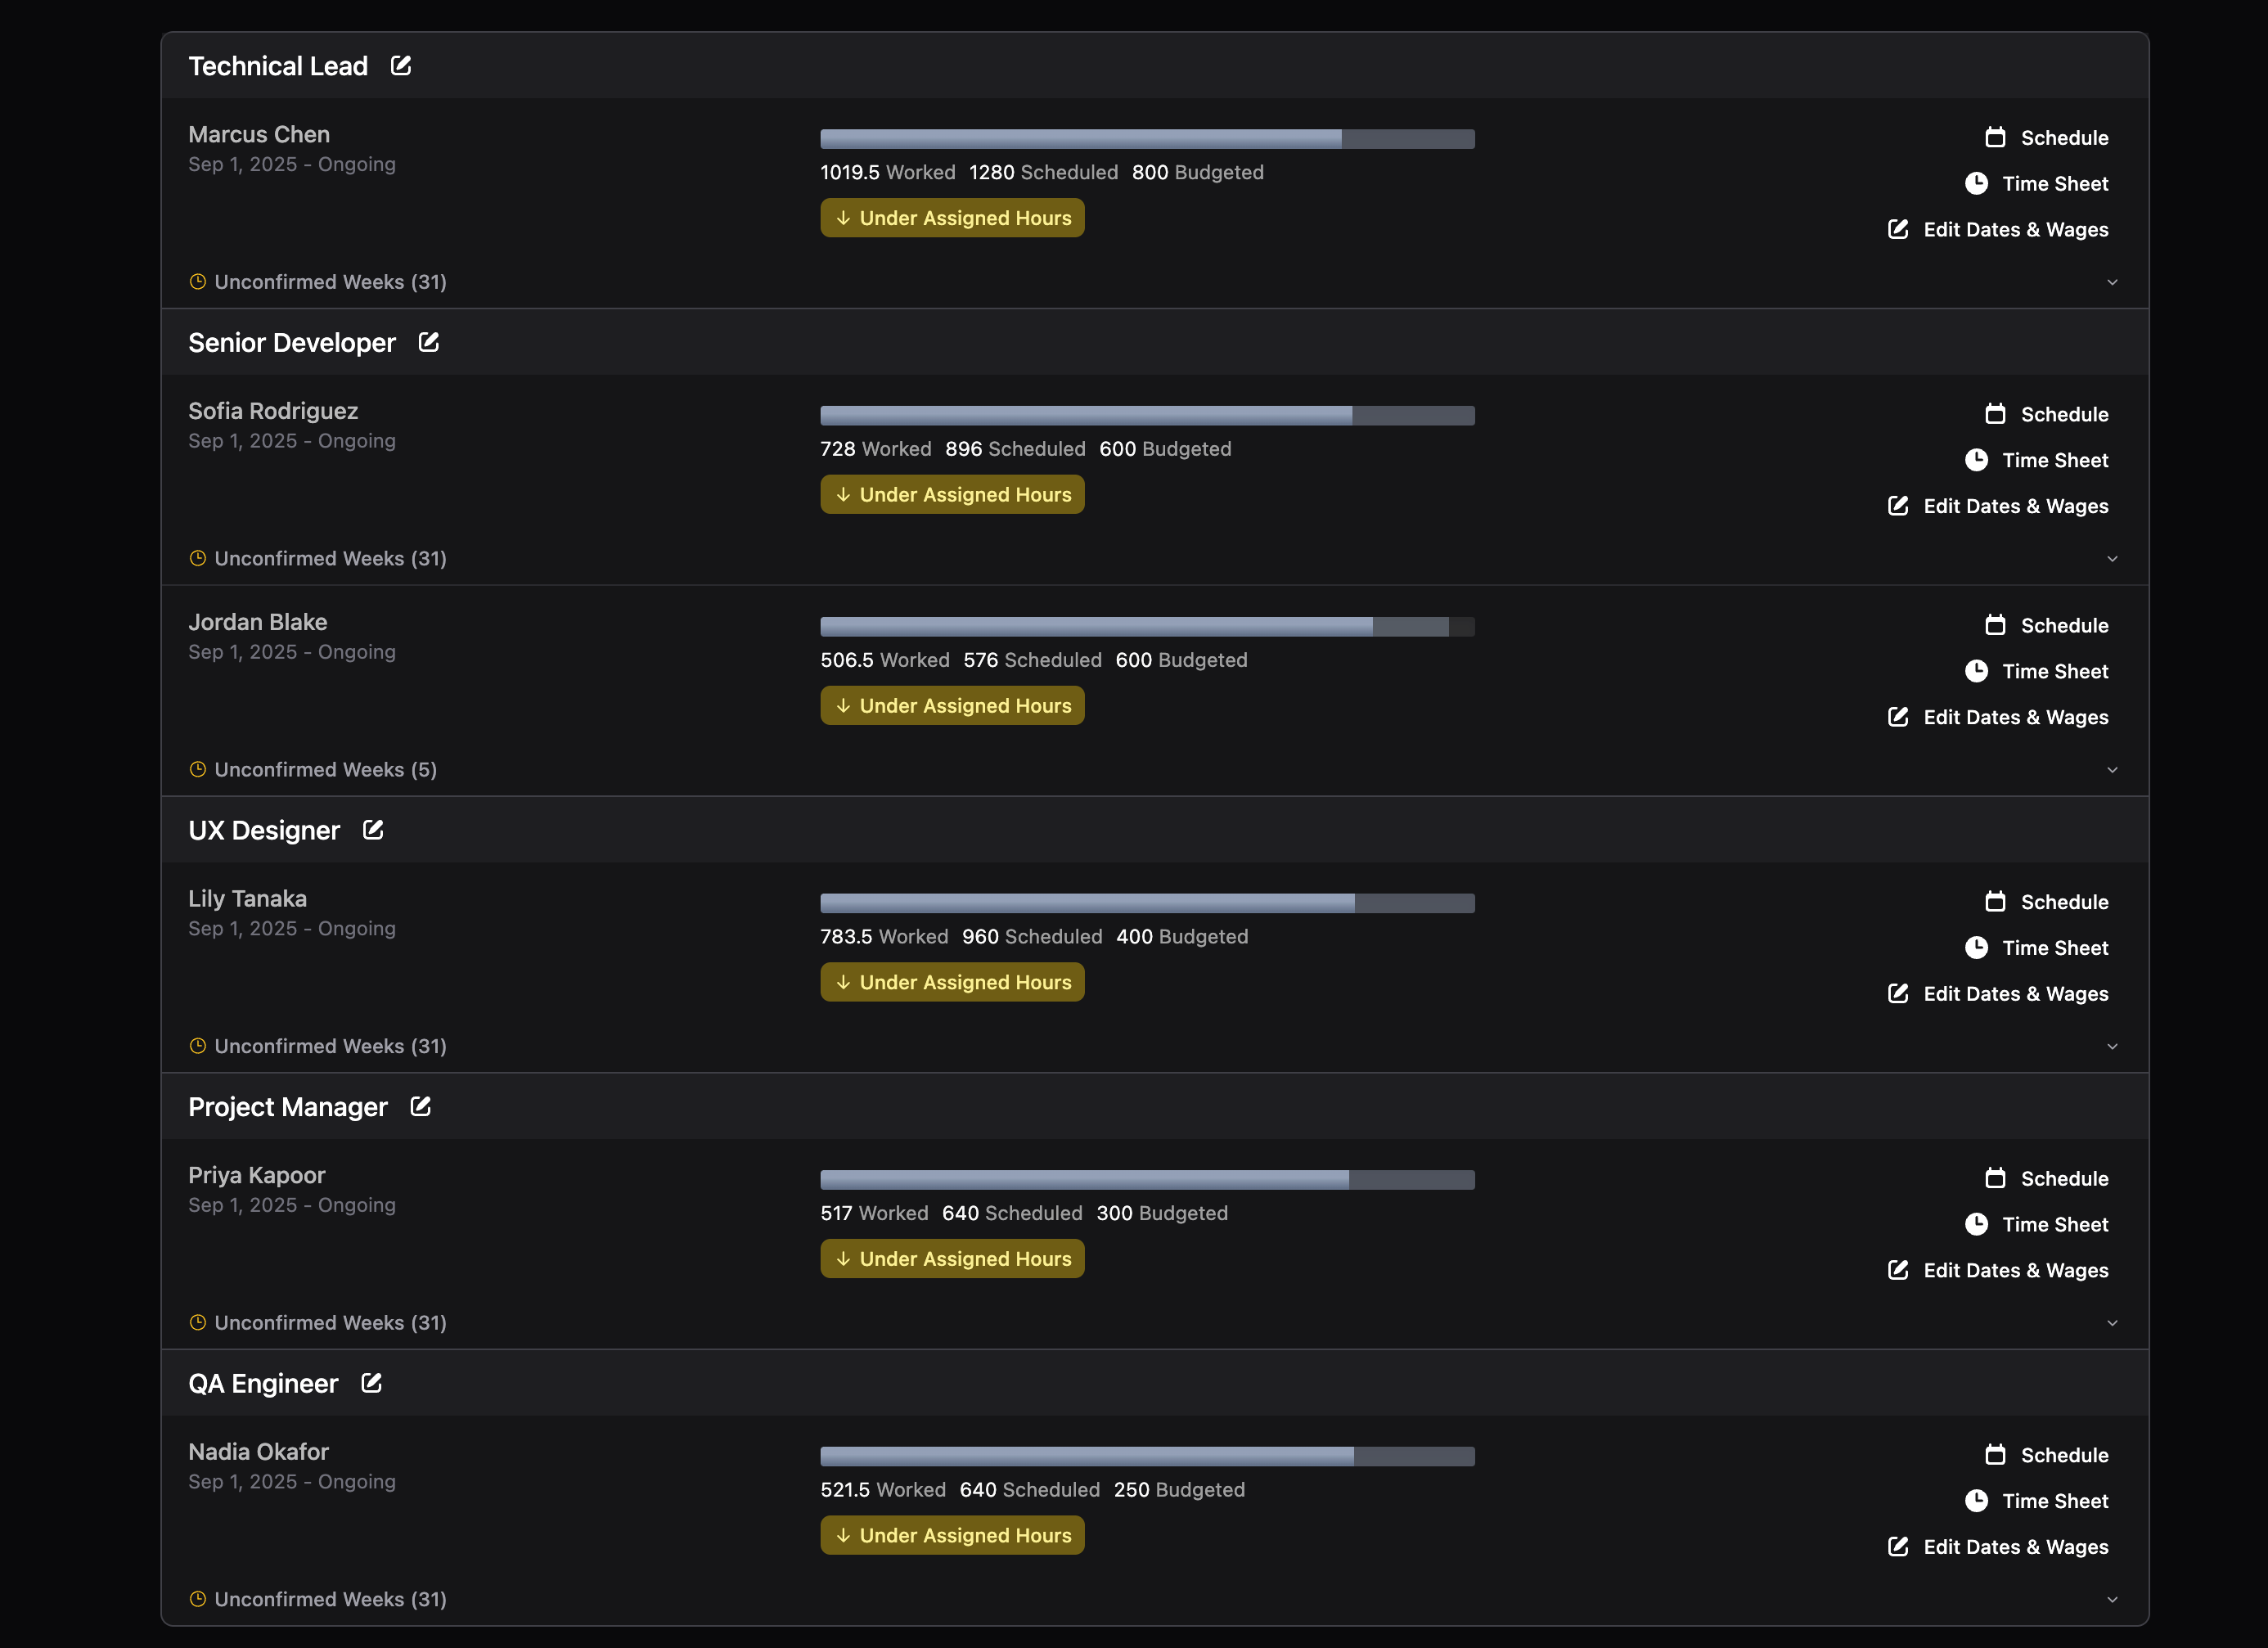Expand Jordan Blake's Unconfirmed Weeks chevron
The height and width of the screenshot is (1648, 2268).
2112,769
